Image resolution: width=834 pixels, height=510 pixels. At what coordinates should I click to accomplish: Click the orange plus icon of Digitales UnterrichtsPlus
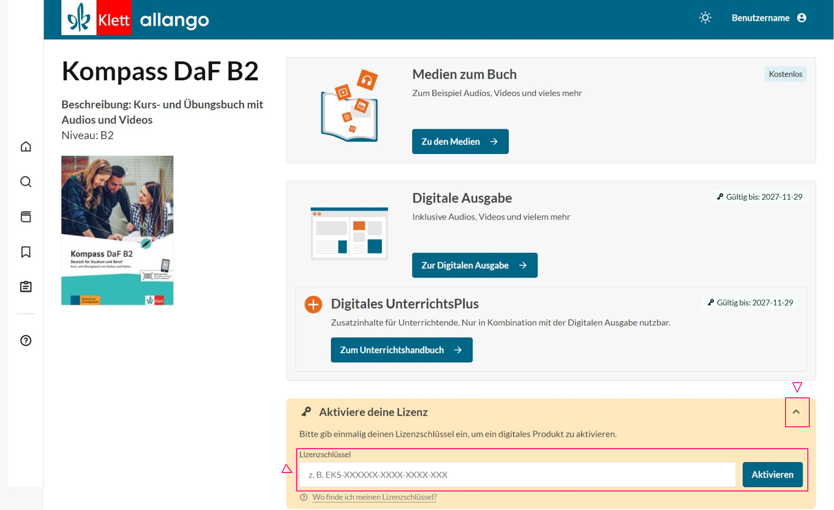313,304
